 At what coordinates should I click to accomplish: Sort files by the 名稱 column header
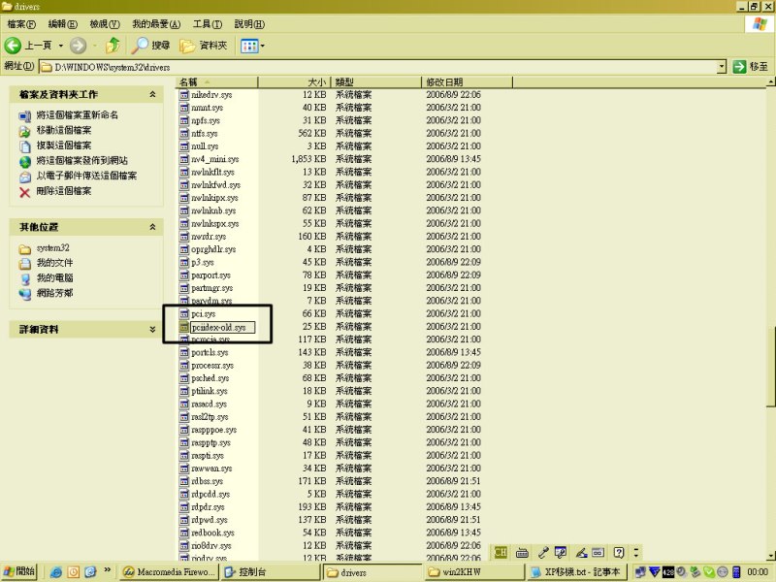tap(216, 81)
